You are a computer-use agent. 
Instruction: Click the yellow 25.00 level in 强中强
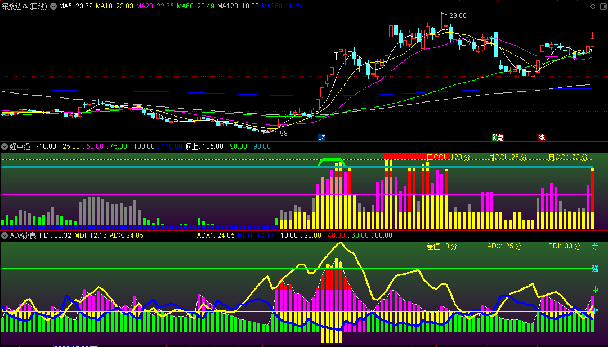tap(71, 146)
